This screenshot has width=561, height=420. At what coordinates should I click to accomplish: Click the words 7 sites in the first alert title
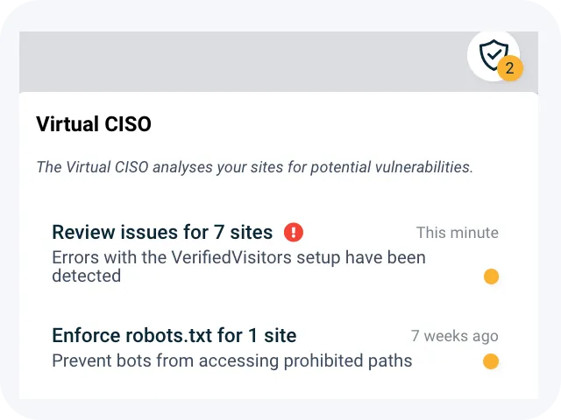pos(243,232)
